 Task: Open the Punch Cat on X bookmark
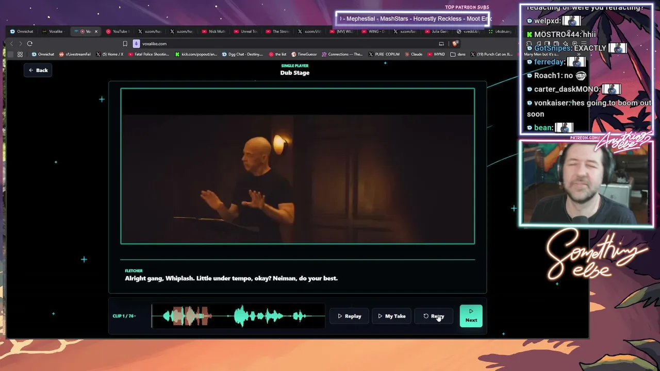(x=491, y=54)
